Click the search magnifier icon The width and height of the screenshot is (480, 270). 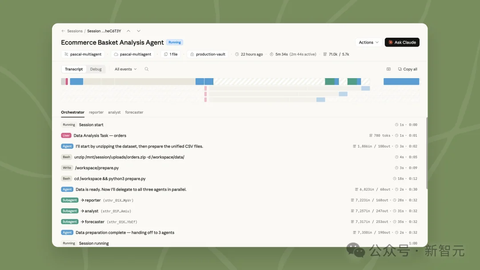pos(147,69)
